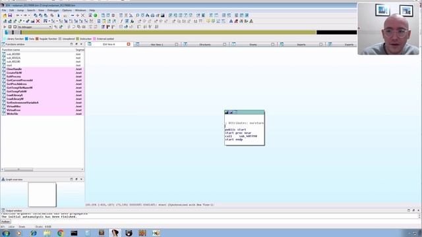Switch to the Enums tab
422x237 pixels.
(253, 44)
